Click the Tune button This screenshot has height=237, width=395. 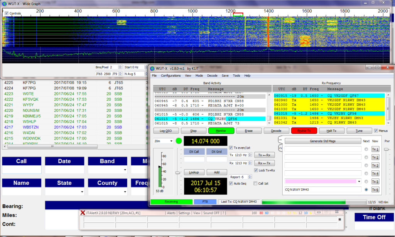click(x=359, y=131)
